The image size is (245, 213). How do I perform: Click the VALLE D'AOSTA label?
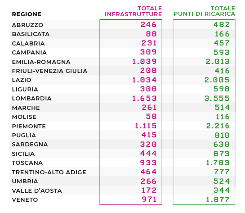coord(37,190)
